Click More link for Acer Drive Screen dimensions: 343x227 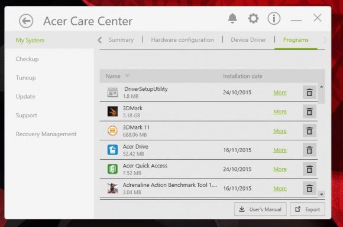(280, 150)
